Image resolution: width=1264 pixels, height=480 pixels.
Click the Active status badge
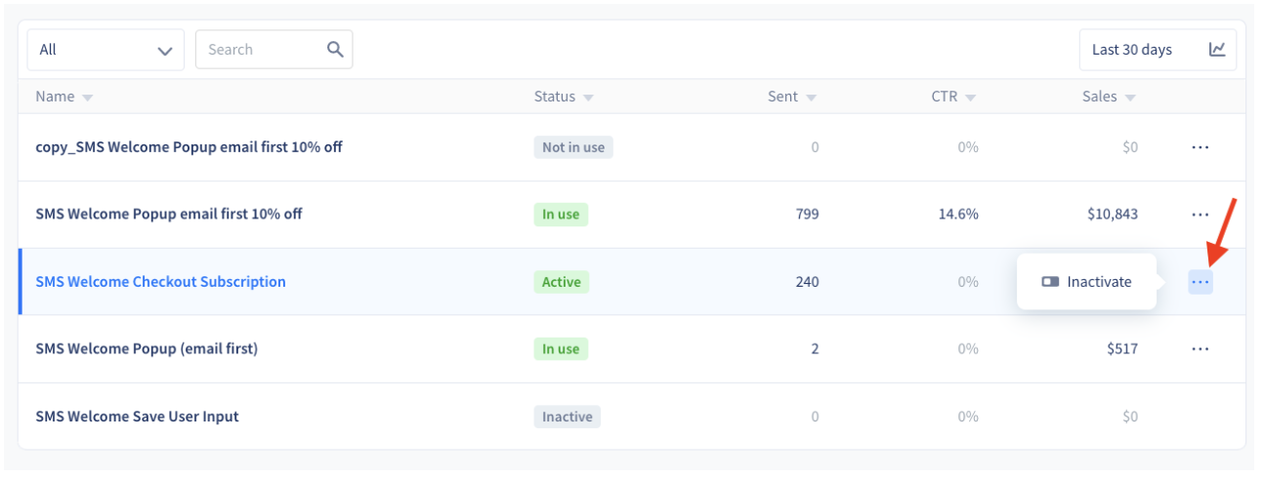click(x=562, y=282)
